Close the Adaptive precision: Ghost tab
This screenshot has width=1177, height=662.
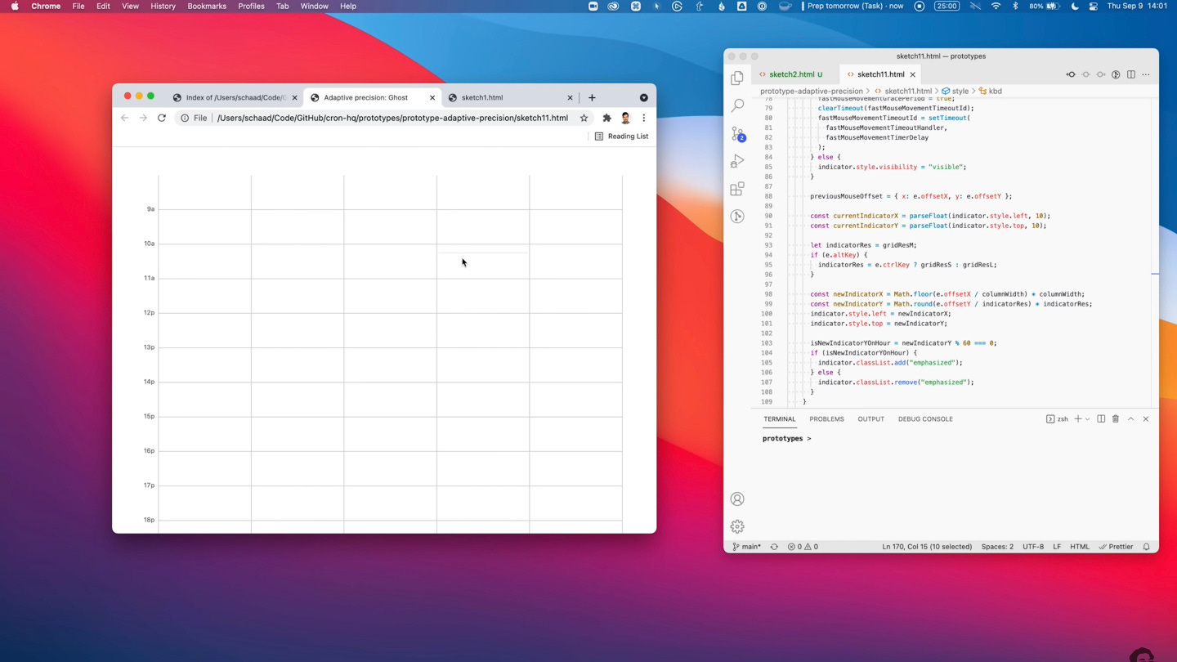click(432, 97)
